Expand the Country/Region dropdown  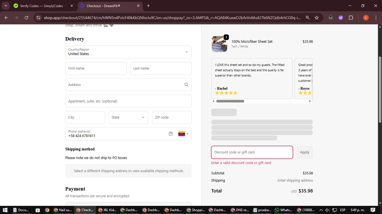click(x=128, y=52)
